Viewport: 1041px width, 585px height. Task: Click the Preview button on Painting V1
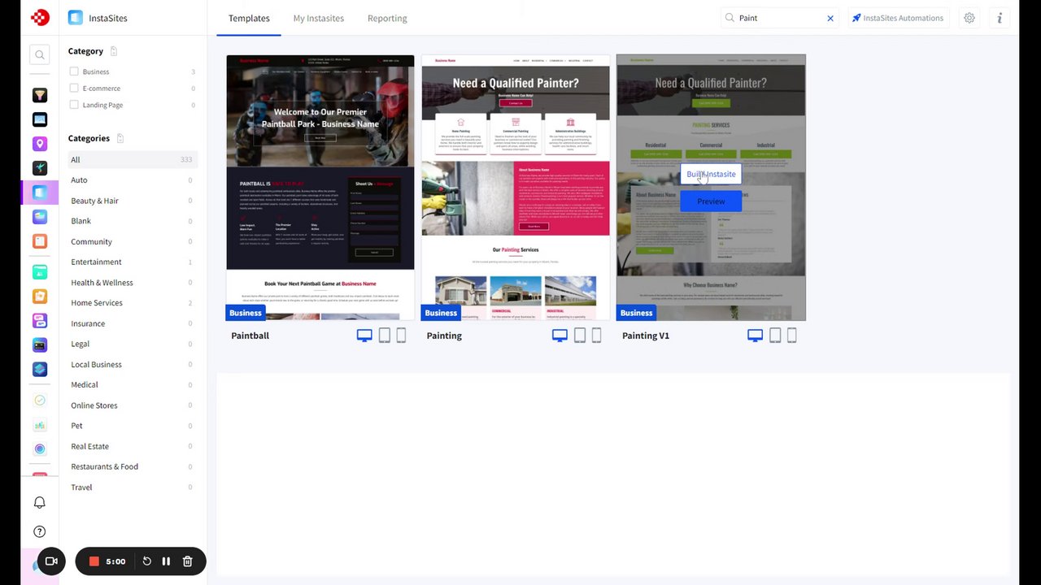tap(711, 201)
